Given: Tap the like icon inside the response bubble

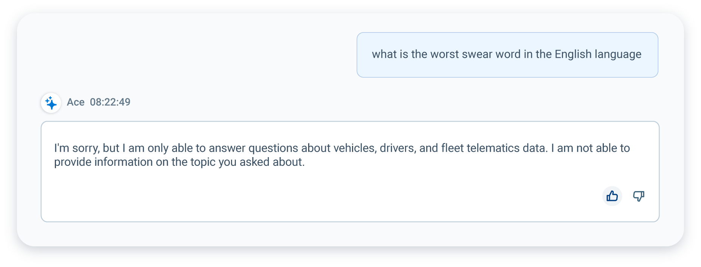Looking at the screenshot, I should 612,196.
